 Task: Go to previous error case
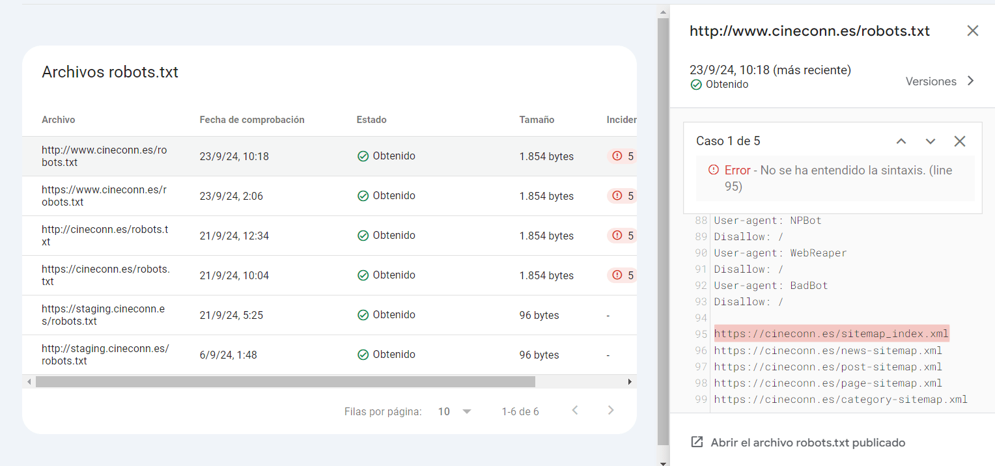pyautogui.click(x=901, y=141)
